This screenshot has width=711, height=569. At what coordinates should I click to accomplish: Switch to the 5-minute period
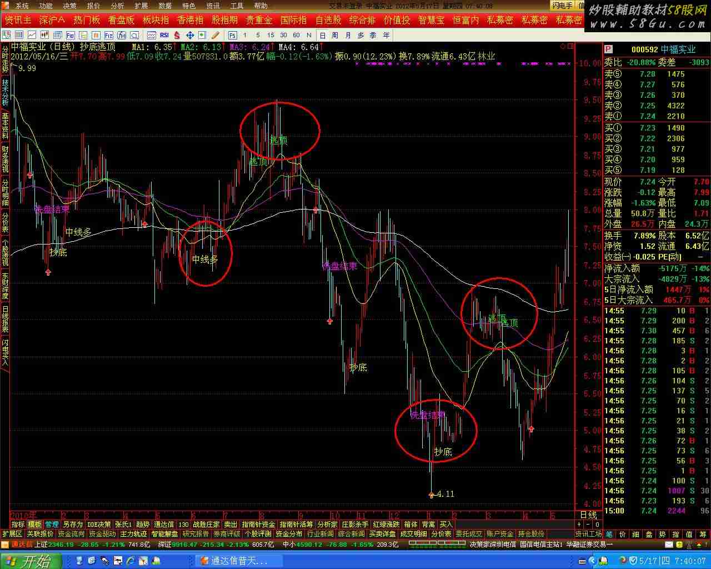click(x=258, y=35)
